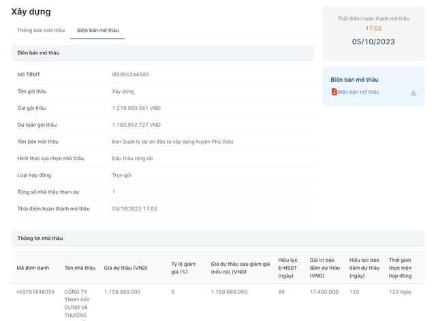This screenshot has height=321, width=436.
Task: Select the Biên bản mở thầu tab
Action: click(98, 31)
